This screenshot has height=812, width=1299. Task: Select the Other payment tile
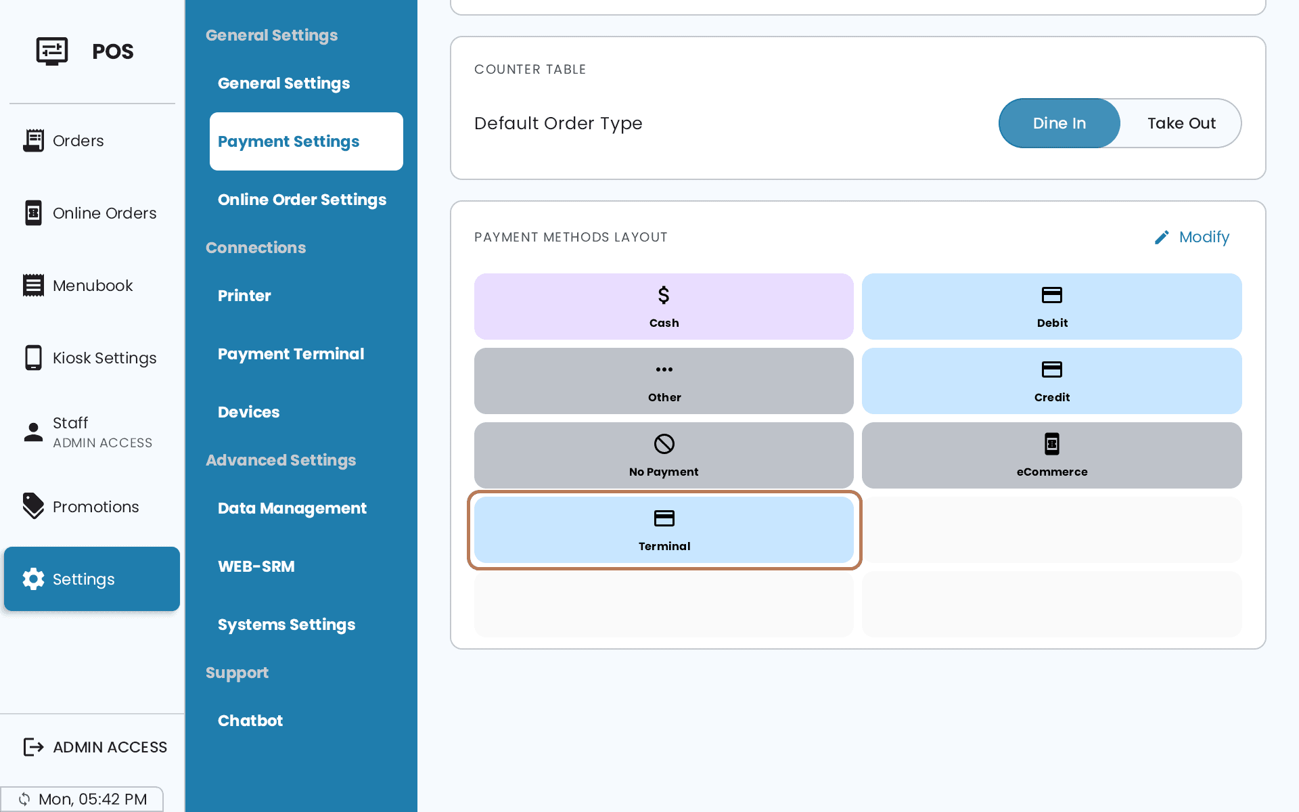click(664, 381)
